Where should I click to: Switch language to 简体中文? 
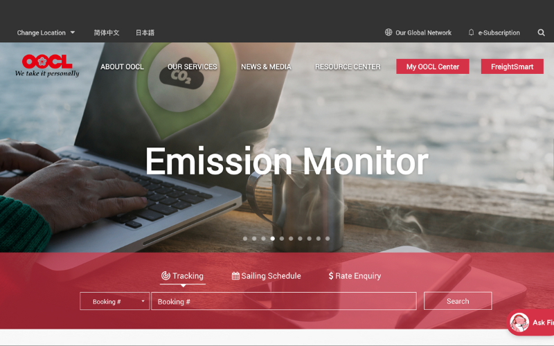click(x=107, y=33)
